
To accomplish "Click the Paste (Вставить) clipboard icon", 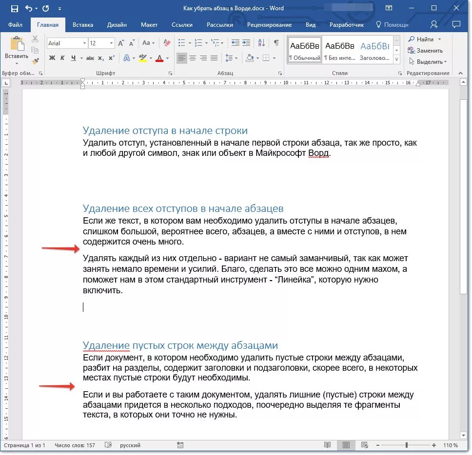I will click(17, 44).
